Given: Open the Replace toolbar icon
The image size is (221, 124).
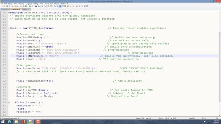Looking at the screenshot, I should pyautogui.click(x=39, y=6).
